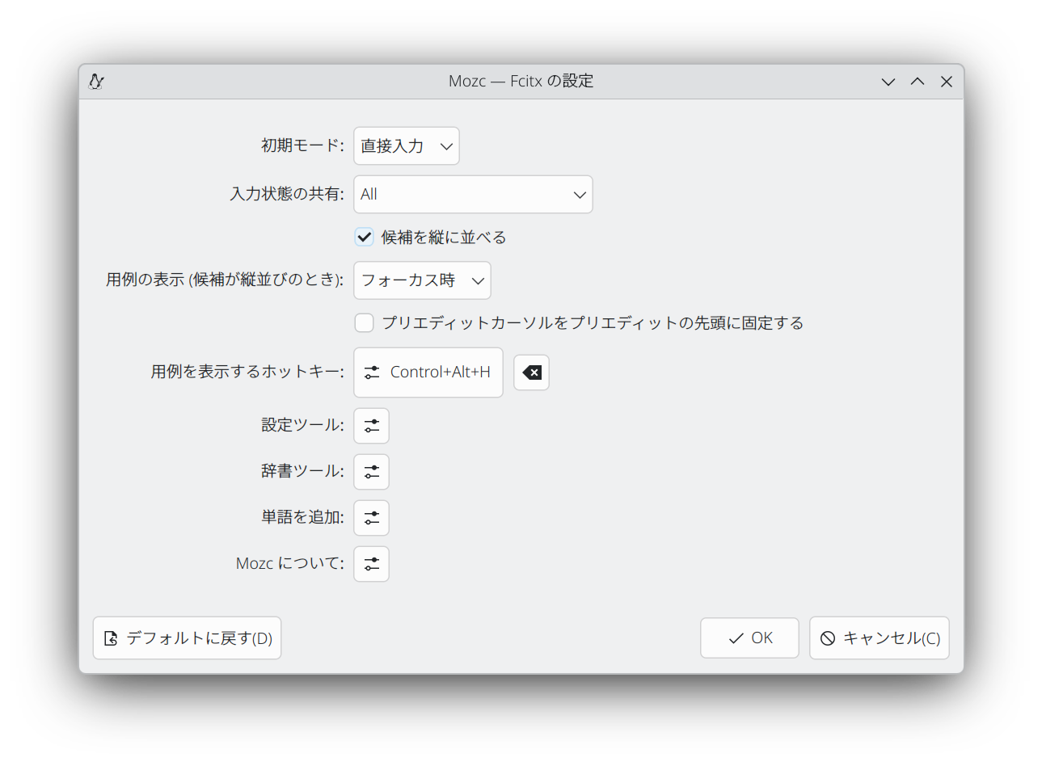Click the 単語を追加 tool icon
The height and width of the screenshot is (766, 1042).
click(371, 518)
